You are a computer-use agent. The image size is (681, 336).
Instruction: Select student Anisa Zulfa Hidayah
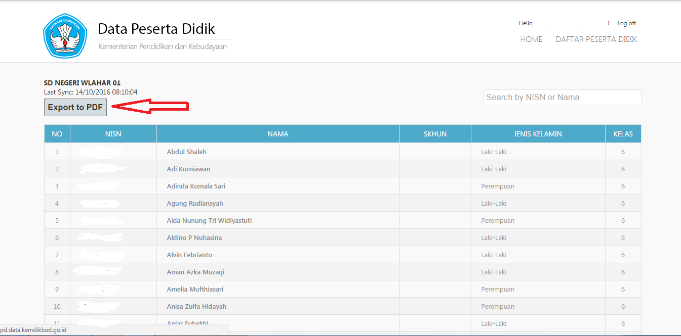click(x=196, y=306)
